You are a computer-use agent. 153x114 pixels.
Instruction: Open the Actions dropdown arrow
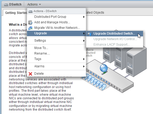click(x=40, y=4)
